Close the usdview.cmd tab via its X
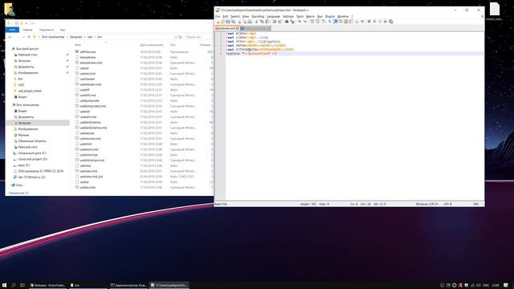Image resolution: width=514 pixels, height=289 pixels. [x=238, y=29]
